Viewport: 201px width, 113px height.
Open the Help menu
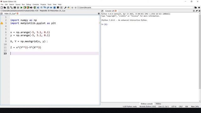point(60,4)
